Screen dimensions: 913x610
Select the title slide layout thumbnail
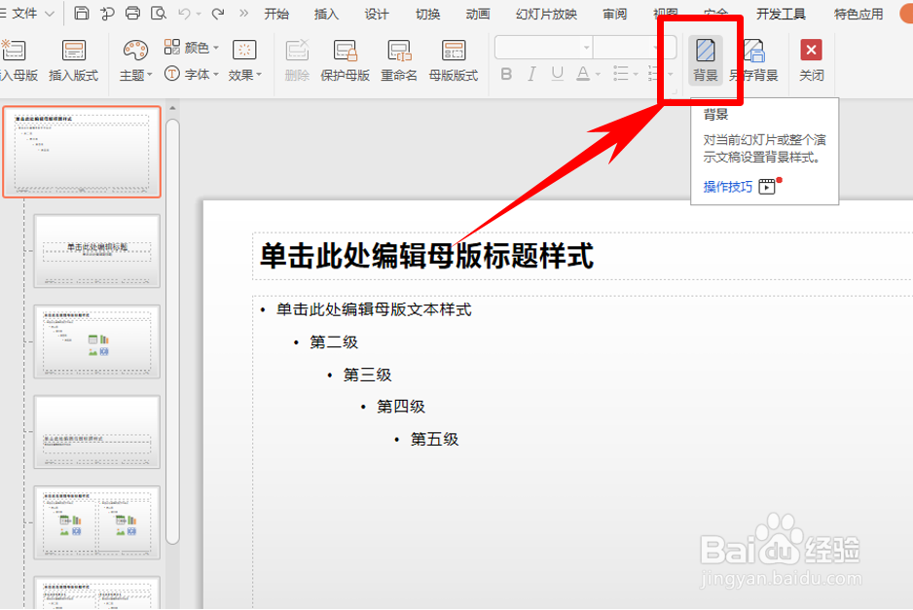96,251
